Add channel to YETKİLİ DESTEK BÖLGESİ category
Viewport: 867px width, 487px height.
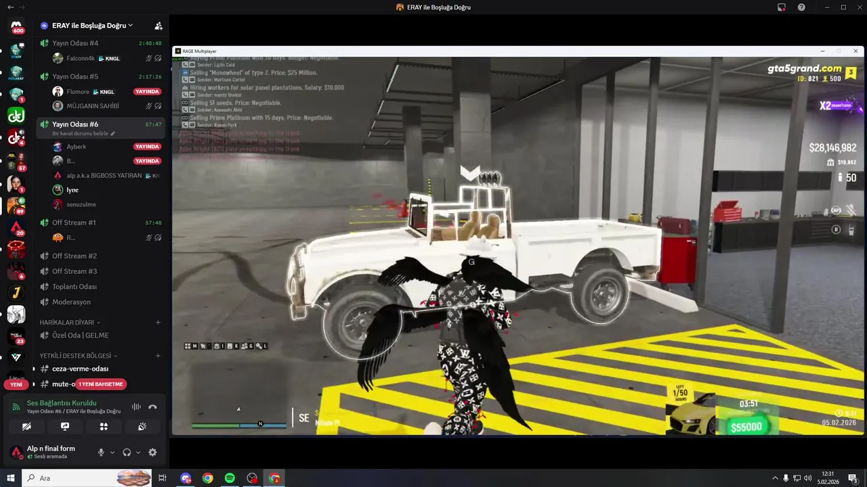(158, 356)
